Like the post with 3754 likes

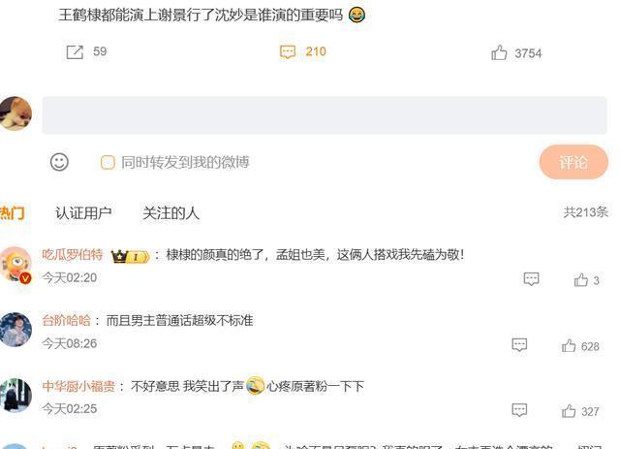499,52
